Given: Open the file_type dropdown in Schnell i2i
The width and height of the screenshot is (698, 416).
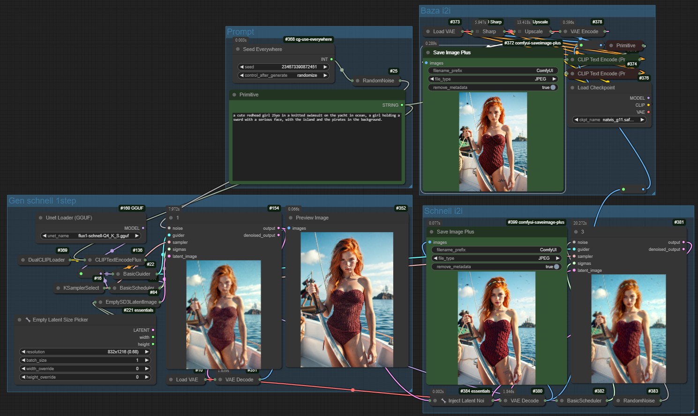Looking at the screenshot, I should [x=496, y=258].
